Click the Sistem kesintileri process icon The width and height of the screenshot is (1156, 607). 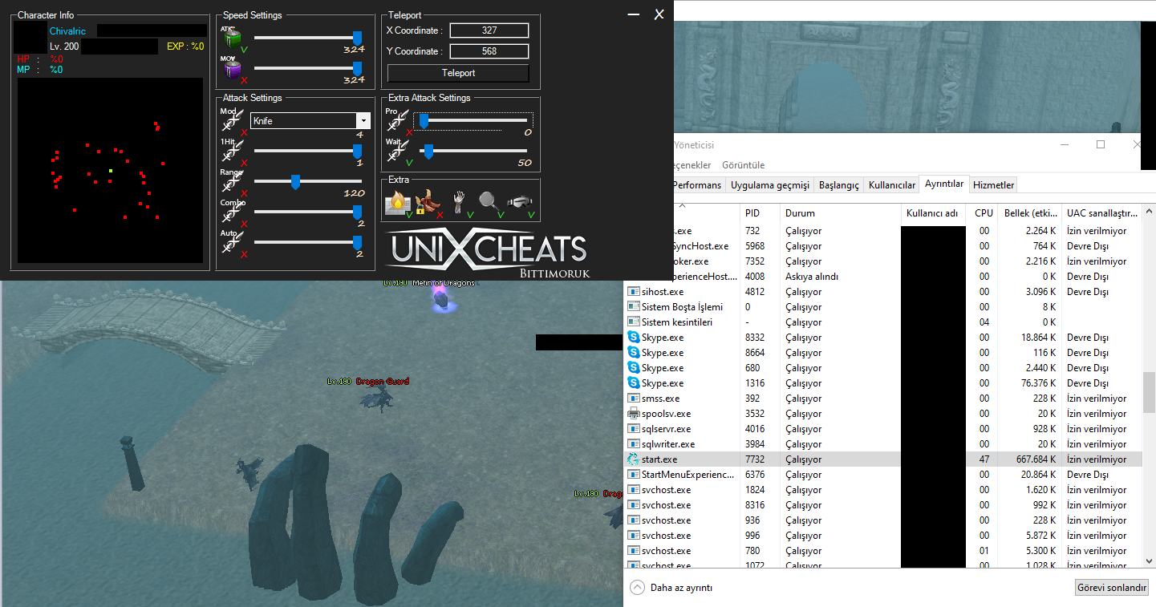(x=633, y=322)
